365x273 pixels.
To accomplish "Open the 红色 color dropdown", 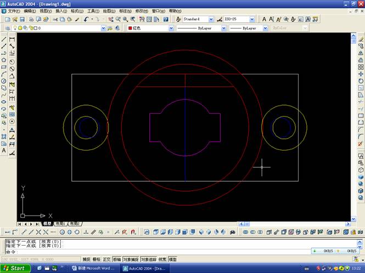I will click(171, 28).
